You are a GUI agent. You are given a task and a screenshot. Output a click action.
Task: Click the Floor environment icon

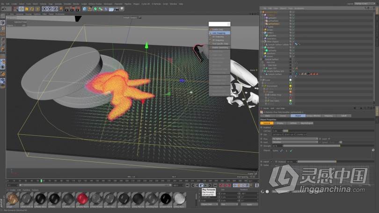pos(111,9)
